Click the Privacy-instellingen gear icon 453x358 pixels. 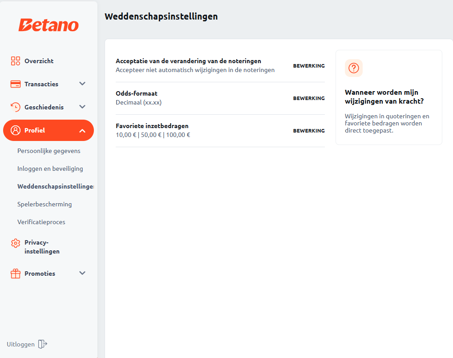[15, 243]
